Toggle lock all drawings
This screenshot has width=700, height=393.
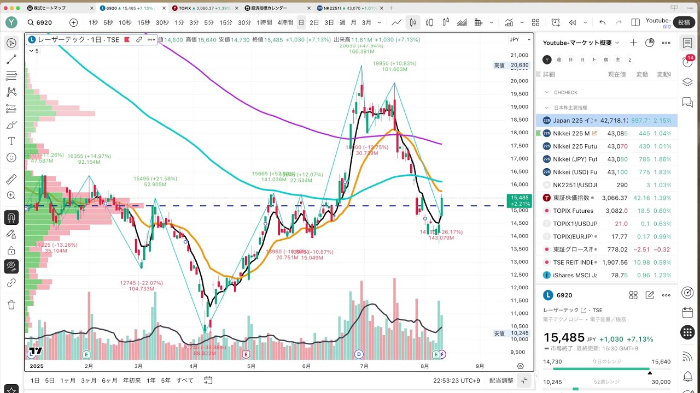point(11,251)
